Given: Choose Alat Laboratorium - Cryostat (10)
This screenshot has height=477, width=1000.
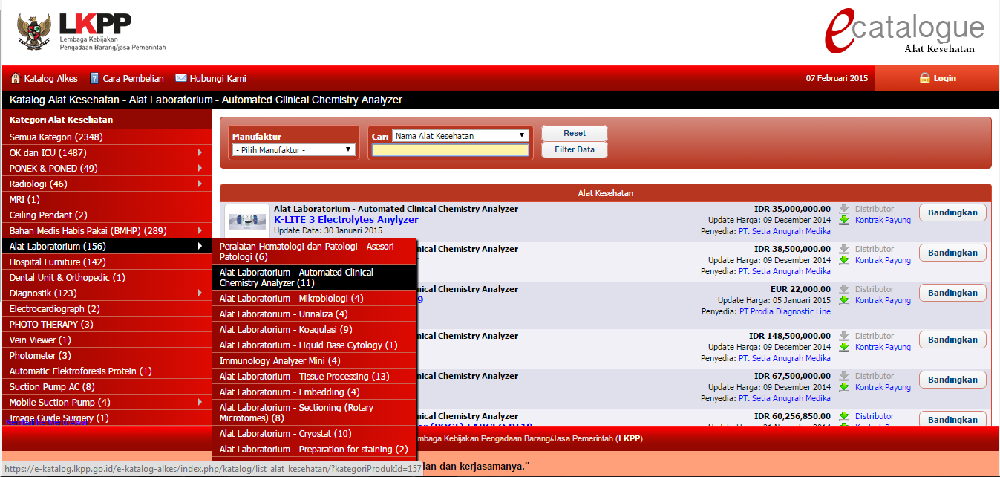Looking at the screenshot, I should [x=316, y=434].
